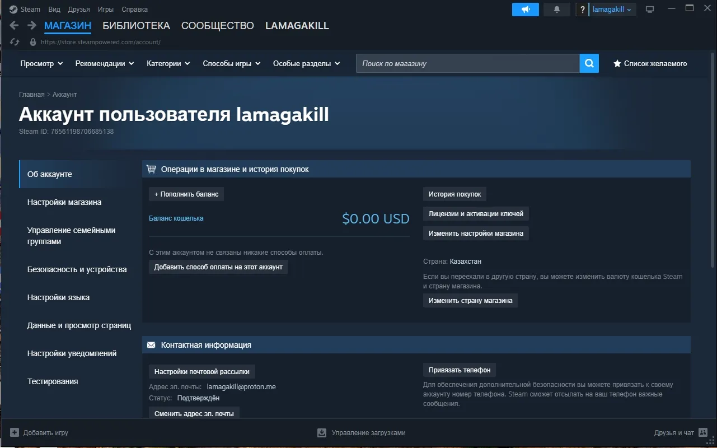This screenshot has height=448, width=717.
Task: Click the lamagakill@proton.me email text
Action: (241, 387)
